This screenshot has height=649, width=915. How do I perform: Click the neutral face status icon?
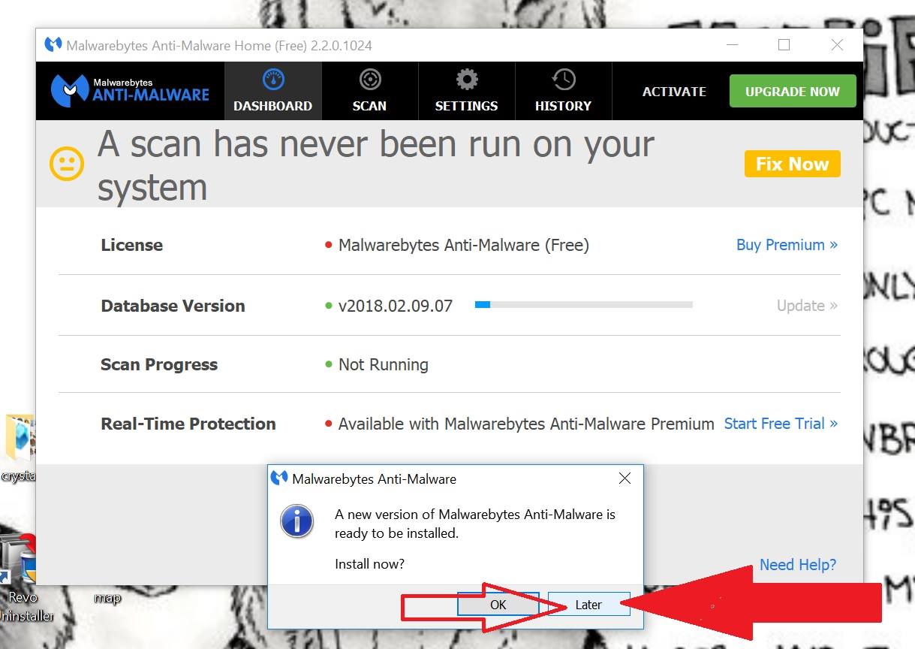pos(67,164)
